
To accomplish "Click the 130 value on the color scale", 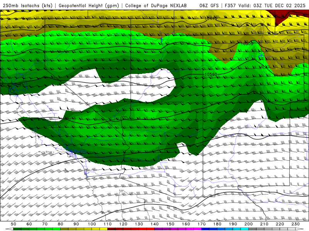I will 139,224.
